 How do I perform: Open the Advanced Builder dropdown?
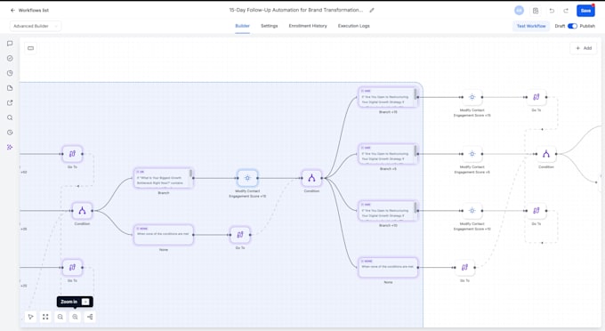pos(35,26)
